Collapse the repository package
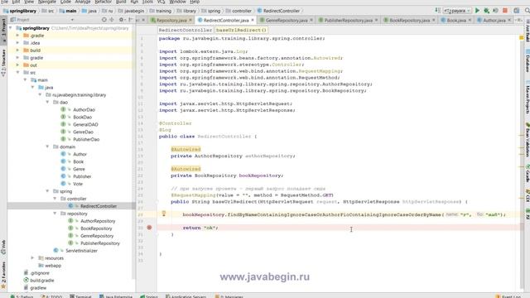 tap(55, 214)
